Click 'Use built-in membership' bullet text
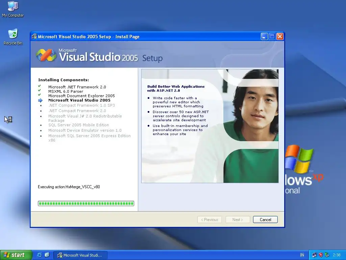This screenshot has width=346, height=260. point(180,130)
